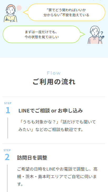Image resolution: width=108 pixels, height=192 pixels.
Task: Click the arms-crossed worried woman illustration
Action: point(10,13)
